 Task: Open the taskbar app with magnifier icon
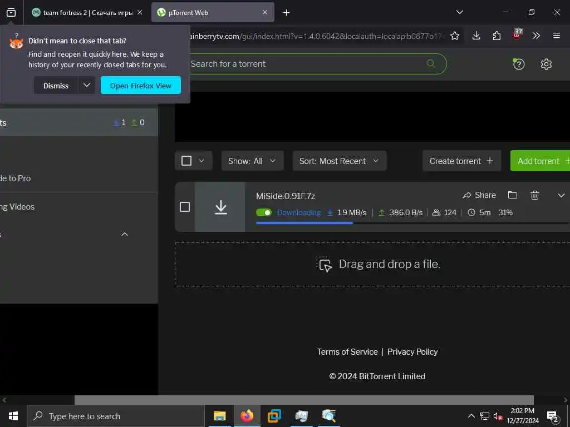(x=329, y=416)
